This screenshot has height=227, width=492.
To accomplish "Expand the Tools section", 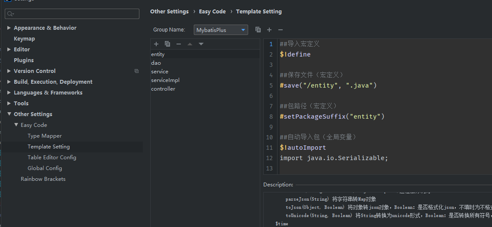I will [x=9, y=103].
